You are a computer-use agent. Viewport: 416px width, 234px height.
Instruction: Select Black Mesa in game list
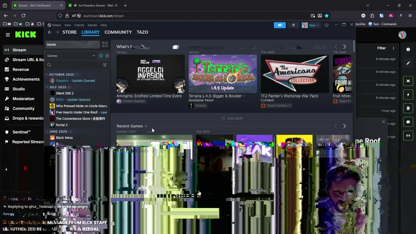(64, 138)
